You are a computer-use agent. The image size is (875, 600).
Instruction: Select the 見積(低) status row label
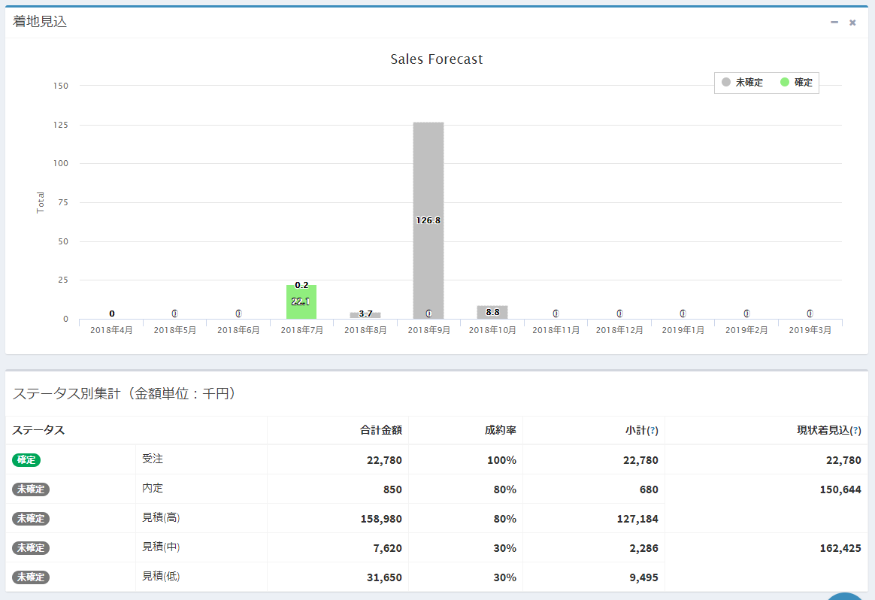pyautogui.click(x=161, y=576)
